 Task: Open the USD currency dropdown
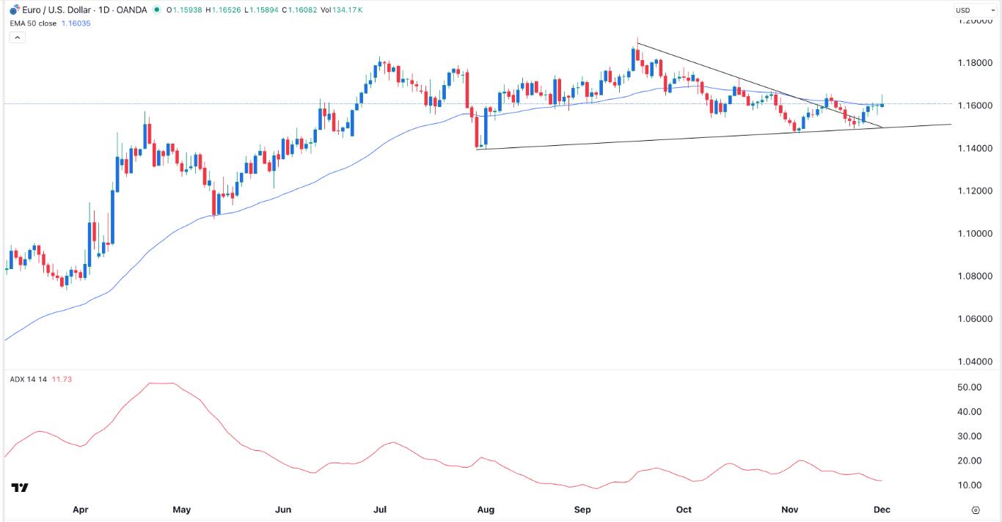pyautogui.click(x=973, y=10)
